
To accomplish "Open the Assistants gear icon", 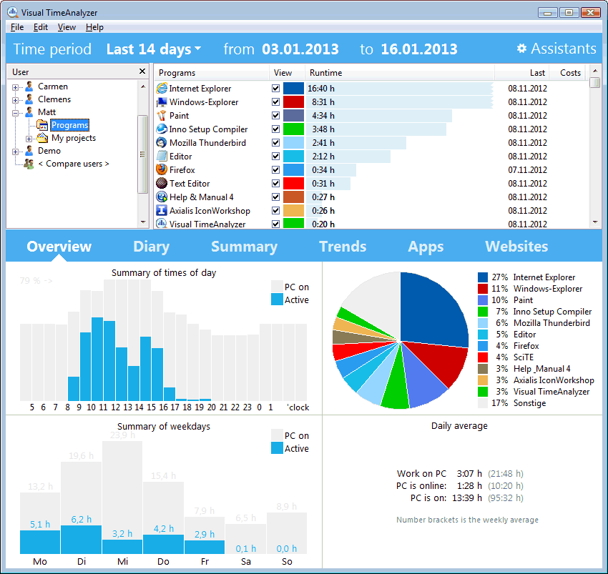I will [523, 48].
